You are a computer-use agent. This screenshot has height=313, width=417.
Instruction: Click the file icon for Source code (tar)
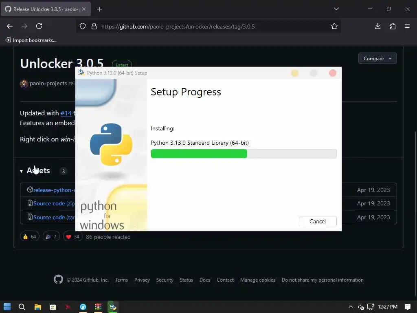(x=30, y=217)
